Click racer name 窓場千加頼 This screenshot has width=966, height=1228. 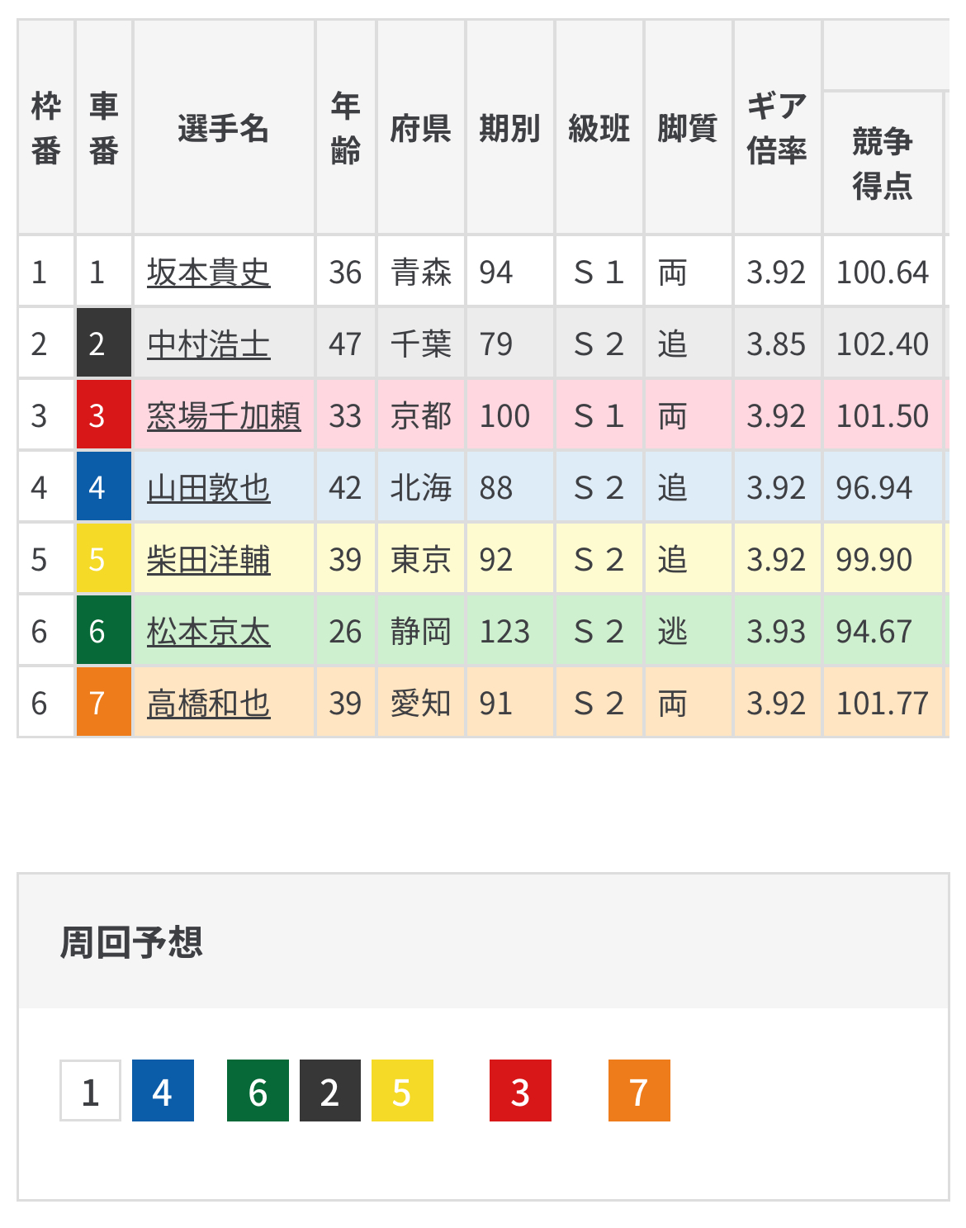click(224, 415)
